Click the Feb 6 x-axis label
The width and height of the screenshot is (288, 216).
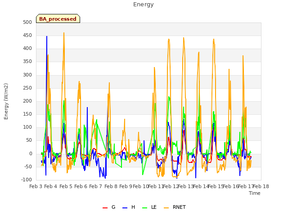pos(81,186)
